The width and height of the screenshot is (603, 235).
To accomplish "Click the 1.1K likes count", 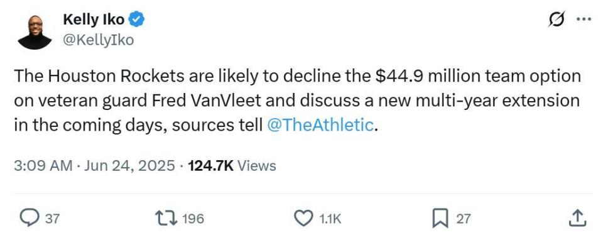I will (x=330, y=219).
